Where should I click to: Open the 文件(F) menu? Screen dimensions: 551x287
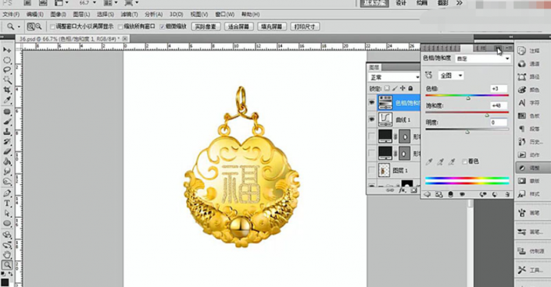click(x=11, y=14)
